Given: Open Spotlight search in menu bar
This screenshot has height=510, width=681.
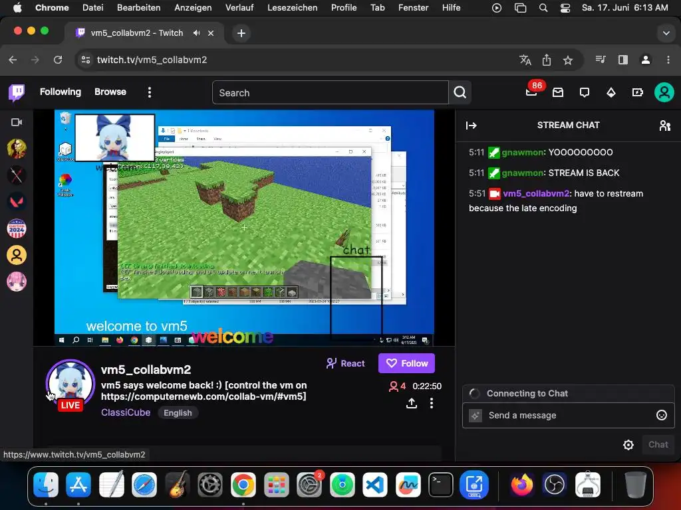Looking at the screenshot, I should pos(543,8).
